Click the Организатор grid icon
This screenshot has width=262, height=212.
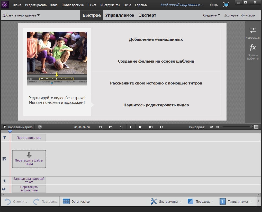66,201
